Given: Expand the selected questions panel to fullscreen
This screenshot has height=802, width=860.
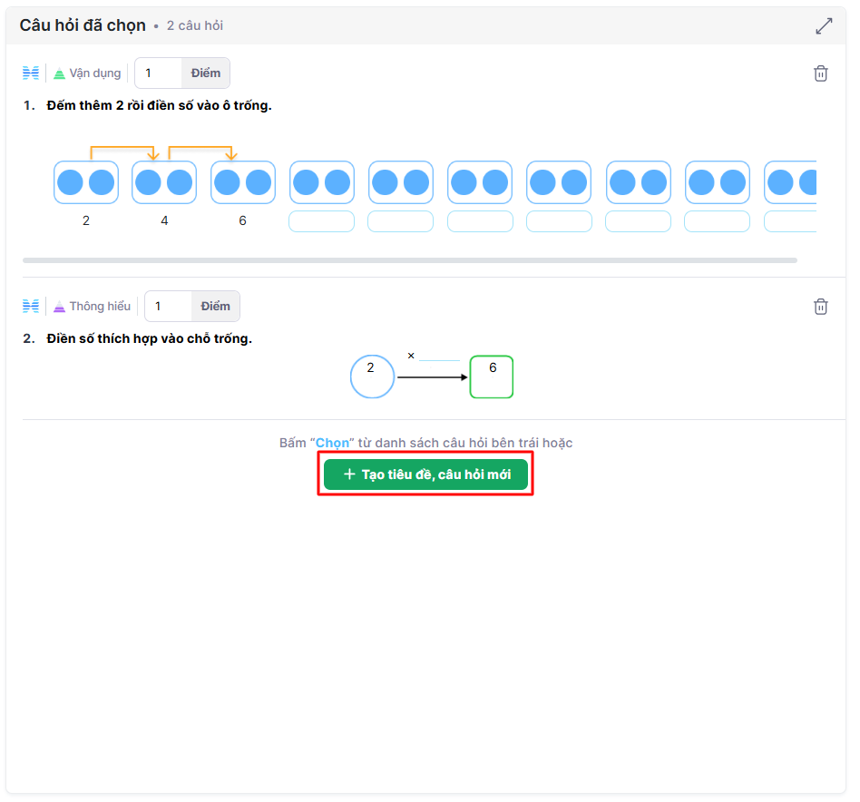Looking at the screenshot, I should pyautogui.click(x=823, y=26).
